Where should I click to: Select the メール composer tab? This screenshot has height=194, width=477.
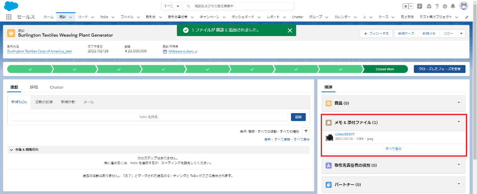tap(89, 102)
